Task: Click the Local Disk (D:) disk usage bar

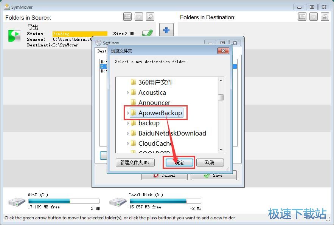Action: [165, 201]
